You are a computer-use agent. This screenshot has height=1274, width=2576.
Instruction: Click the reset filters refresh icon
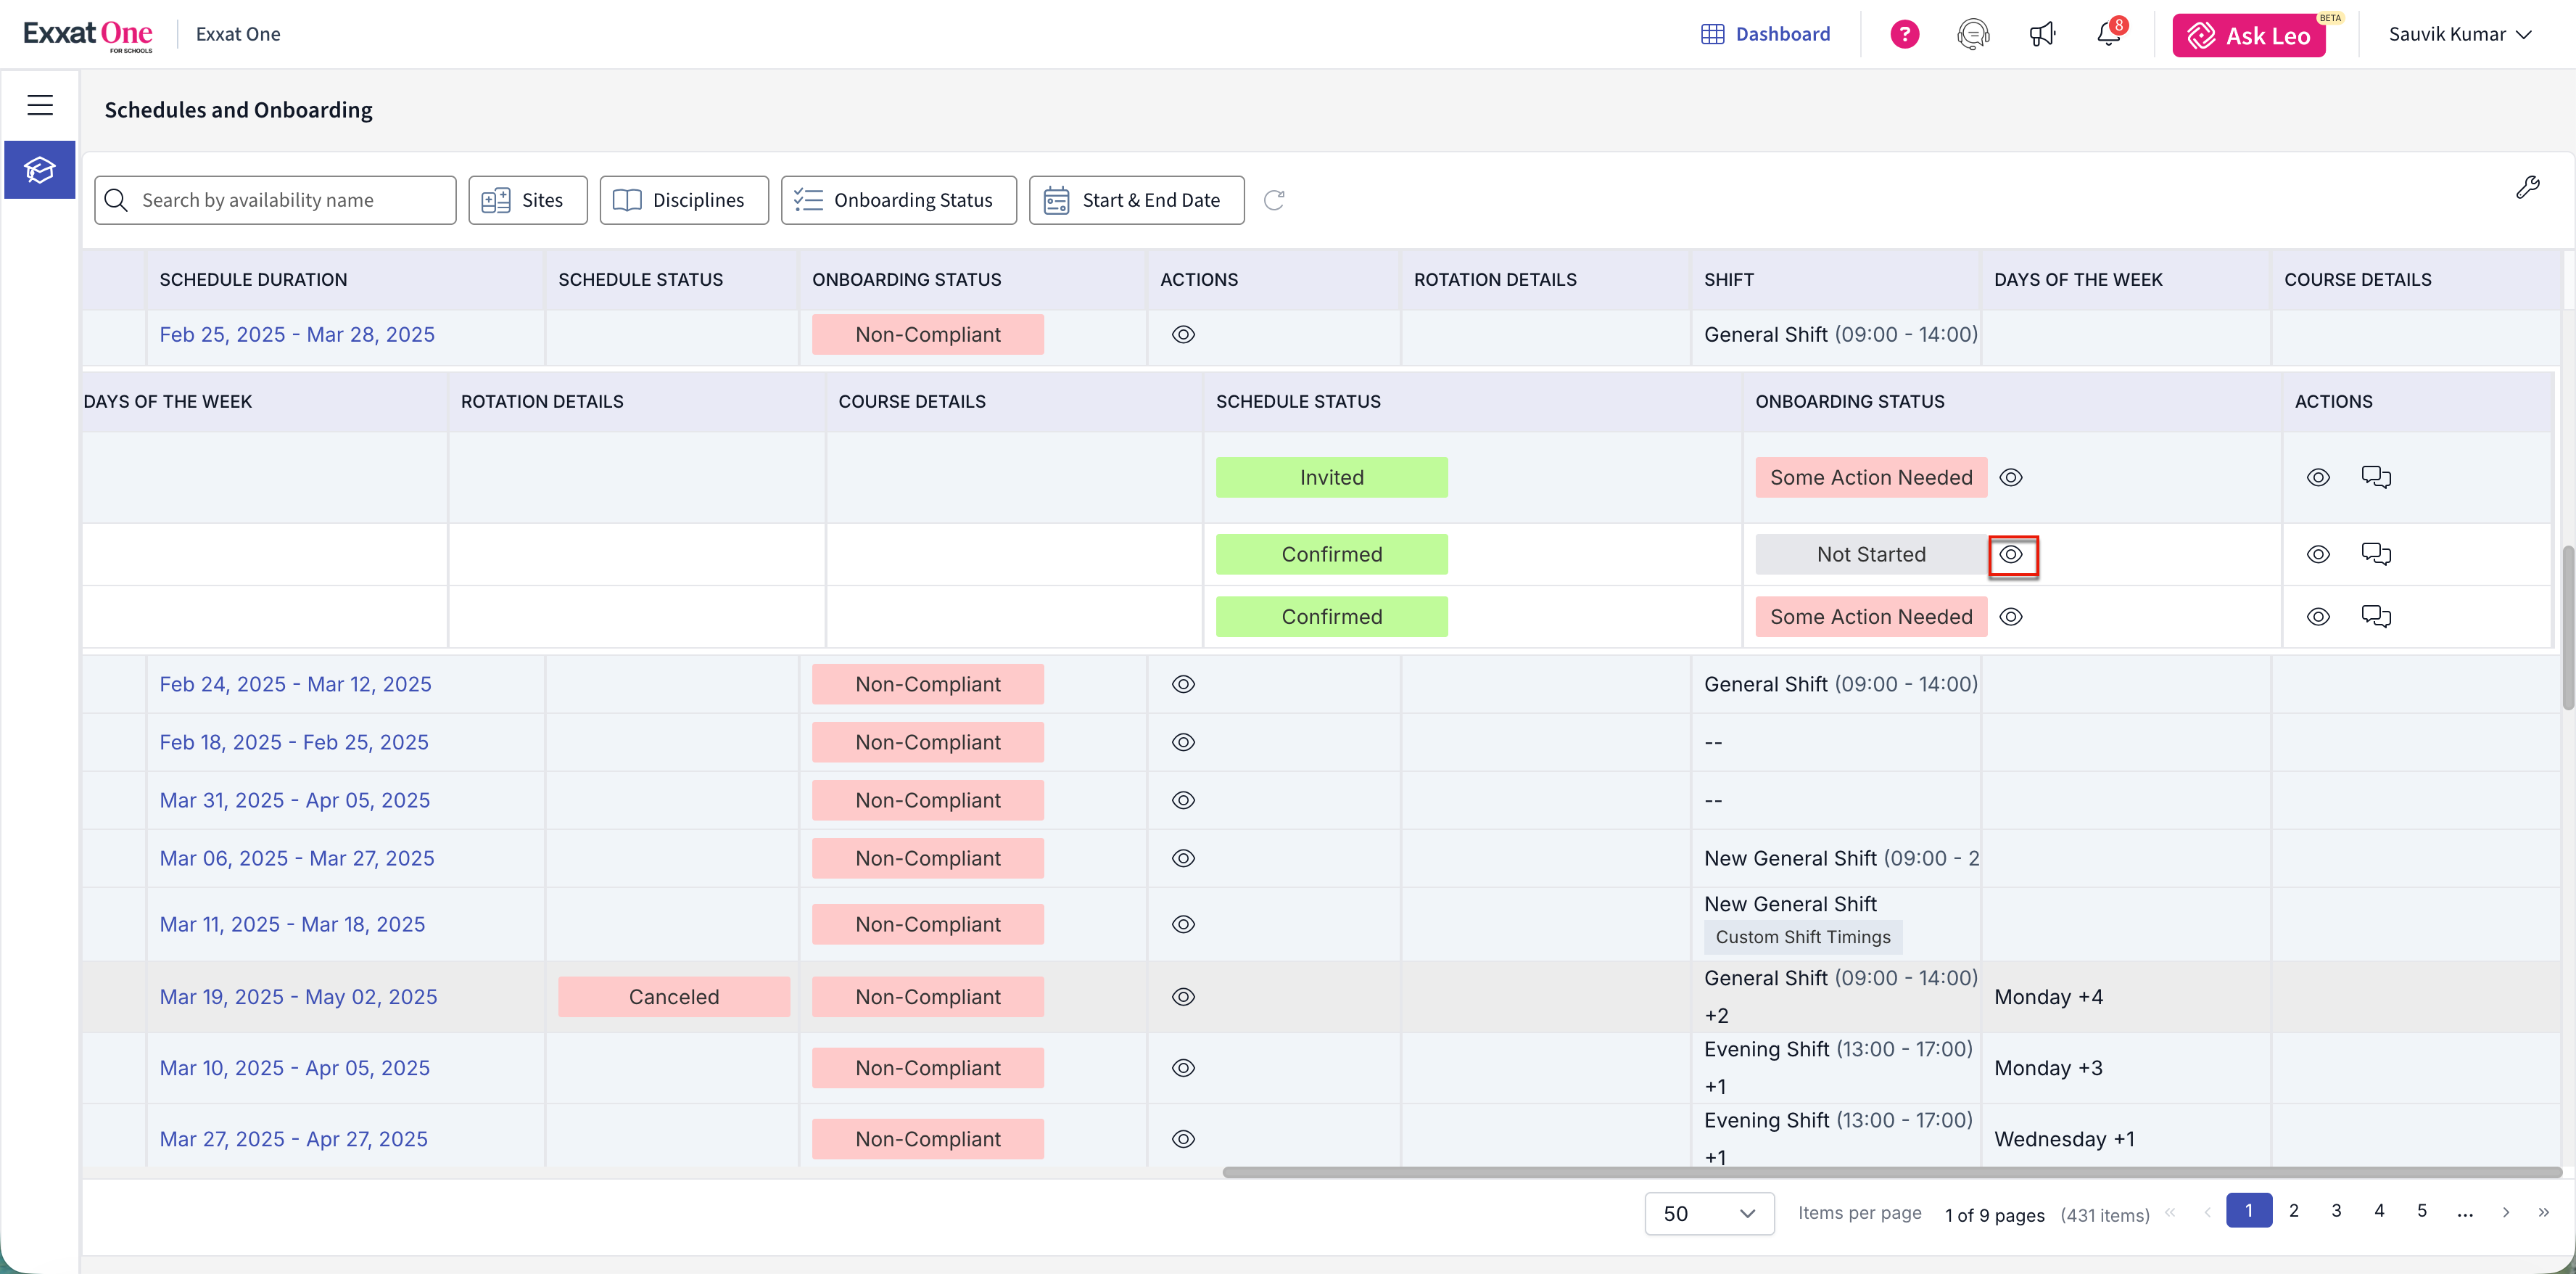pos(1273,200)
